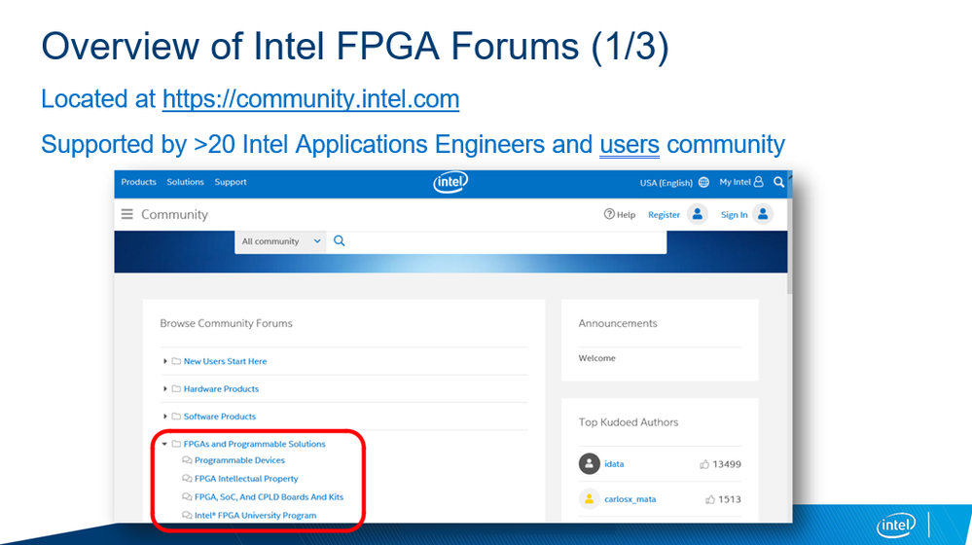Open Intel FPGA University Program forum

tap(255, 515)
